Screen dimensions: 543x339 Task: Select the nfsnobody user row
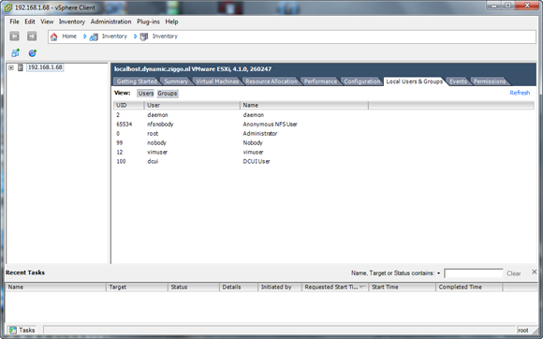coord(324,125)
